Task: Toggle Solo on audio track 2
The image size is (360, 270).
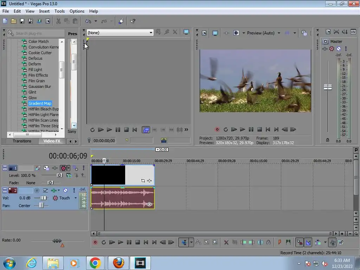Action: pos(74,190)
